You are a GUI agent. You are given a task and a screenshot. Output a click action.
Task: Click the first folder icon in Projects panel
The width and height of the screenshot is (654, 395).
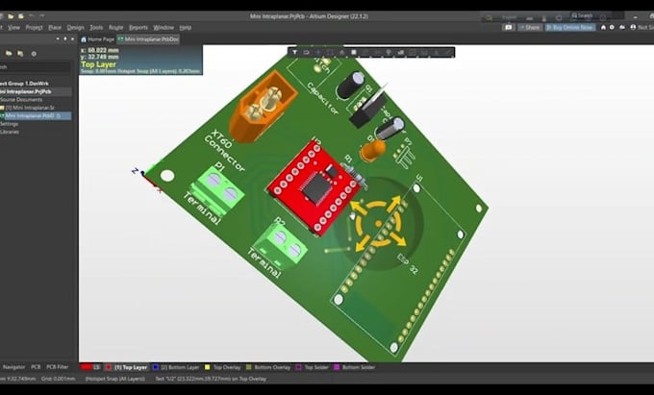click(9, 53)
